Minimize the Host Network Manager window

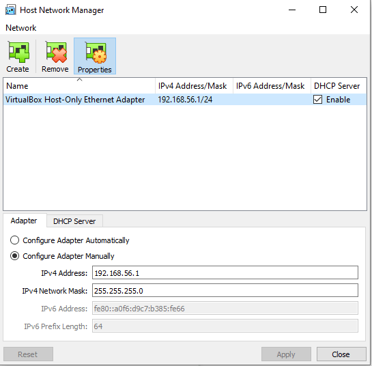(292, 10)
